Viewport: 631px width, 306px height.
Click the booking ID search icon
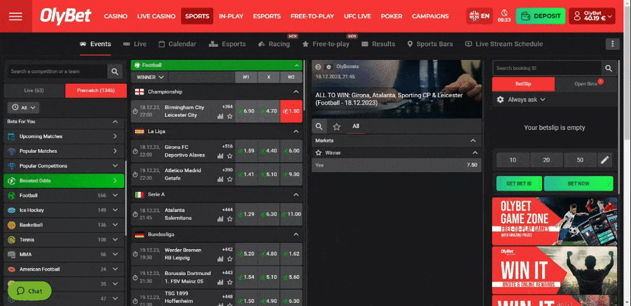pyautogui.click(x=608, y=68)
